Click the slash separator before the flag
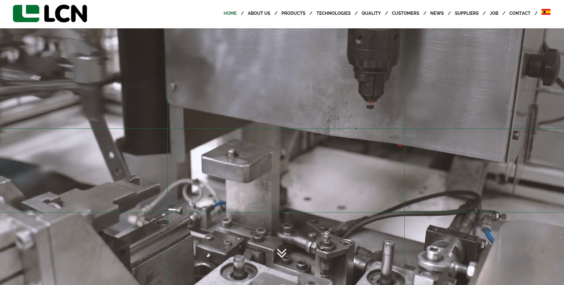Screen dimensions: 564x285 (536, 13)
